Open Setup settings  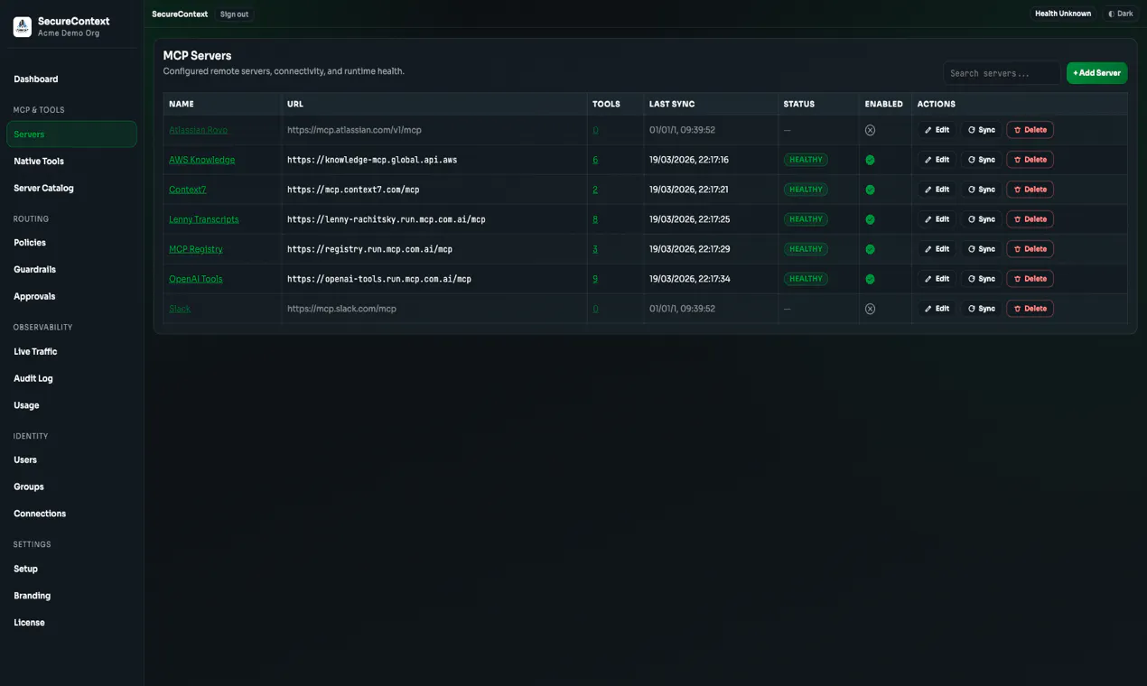click(26, 570)
